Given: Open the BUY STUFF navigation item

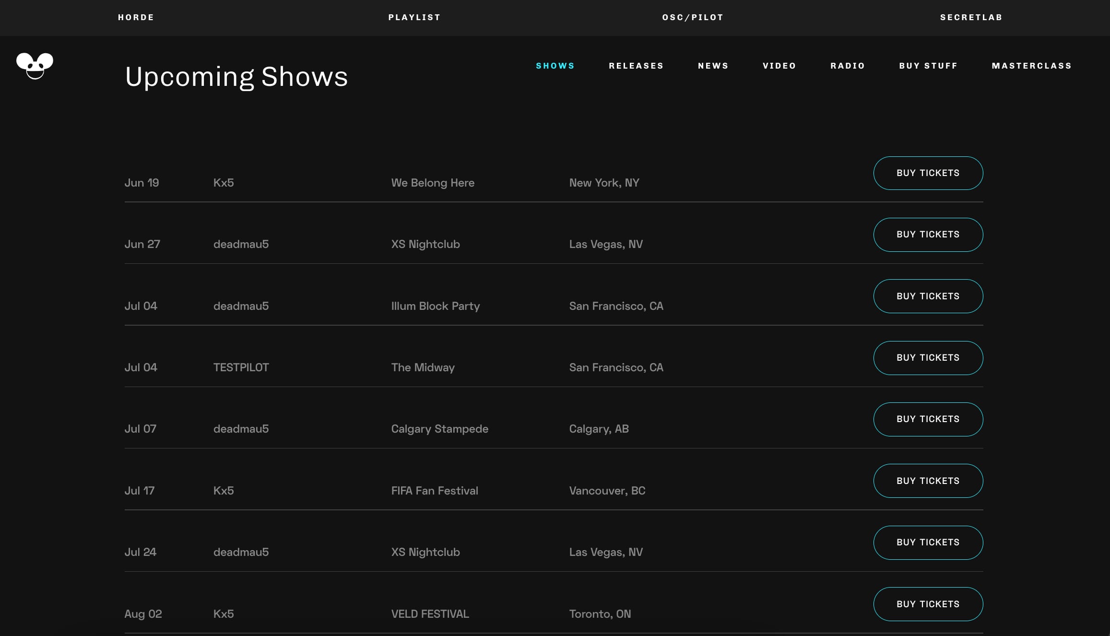Looking at the screenshot, I should pos(928,66).
